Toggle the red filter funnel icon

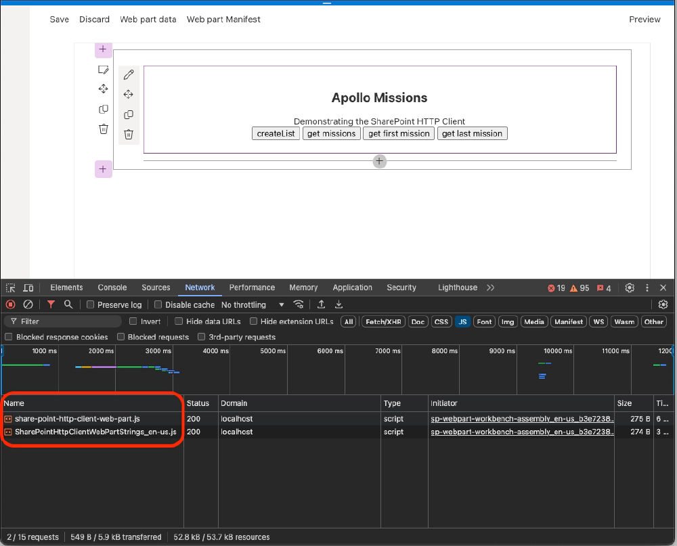[x=51, y=304]
